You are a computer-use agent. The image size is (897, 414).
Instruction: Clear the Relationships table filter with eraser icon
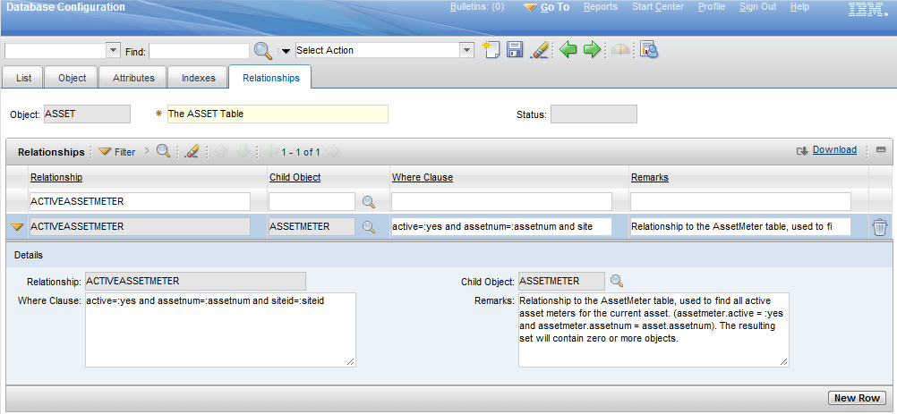pos(192,151)
